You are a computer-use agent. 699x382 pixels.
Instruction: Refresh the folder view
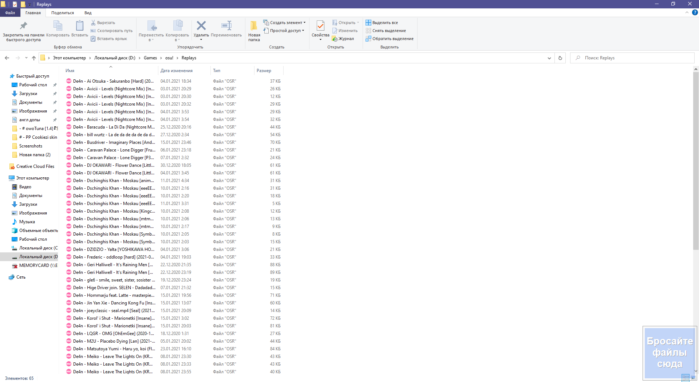pyautogui.click(x=560, y=58)
